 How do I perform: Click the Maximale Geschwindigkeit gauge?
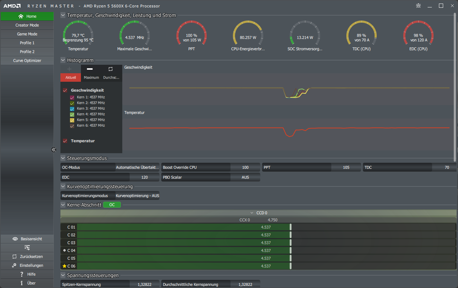click(x=135, y=35)
